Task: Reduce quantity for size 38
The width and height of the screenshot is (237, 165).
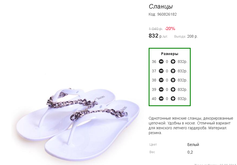Action: 161,80
